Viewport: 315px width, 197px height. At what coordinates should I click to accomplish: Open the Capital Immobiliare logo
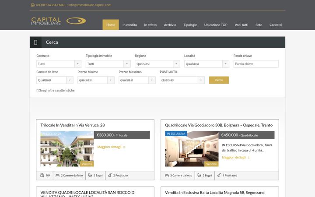(x=59, y=21)
